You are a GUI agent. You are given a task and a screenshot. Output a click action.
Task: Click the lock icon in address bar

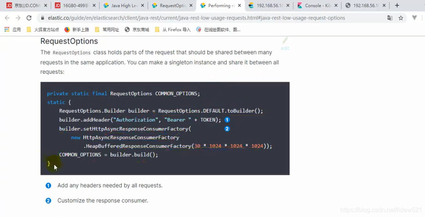tap(43, 18)
